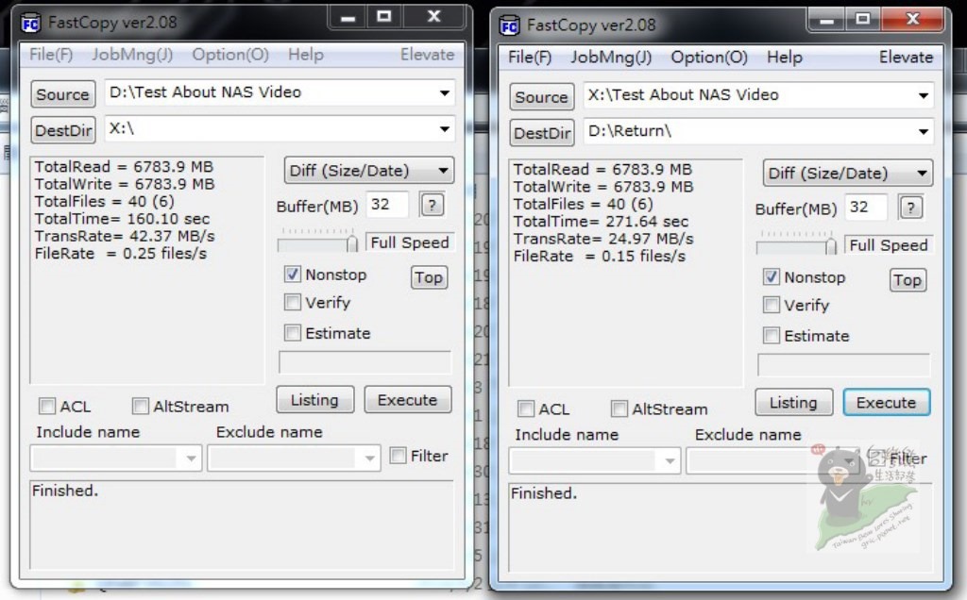This screenshot has width=967, height=600.
Task: Click 'FileRate = 0.15 files/s' text
Action: click(600, 257)
